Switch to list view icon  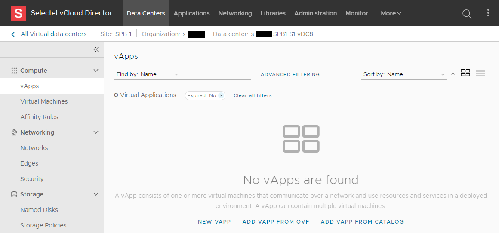coord(481,73)
